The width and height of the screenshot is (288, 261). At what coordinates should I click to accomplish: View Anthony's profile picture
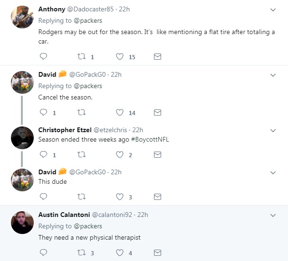coord(22,17)
